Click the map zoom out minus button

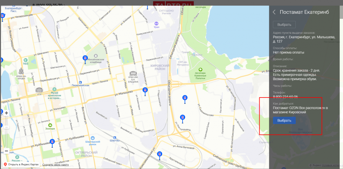click(x=6, y=151)
